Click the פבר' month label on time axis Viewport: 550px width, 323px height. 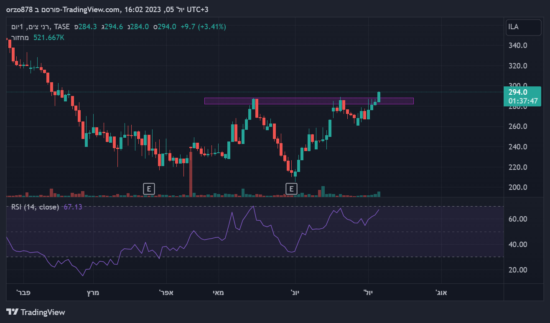click(24, 292)
